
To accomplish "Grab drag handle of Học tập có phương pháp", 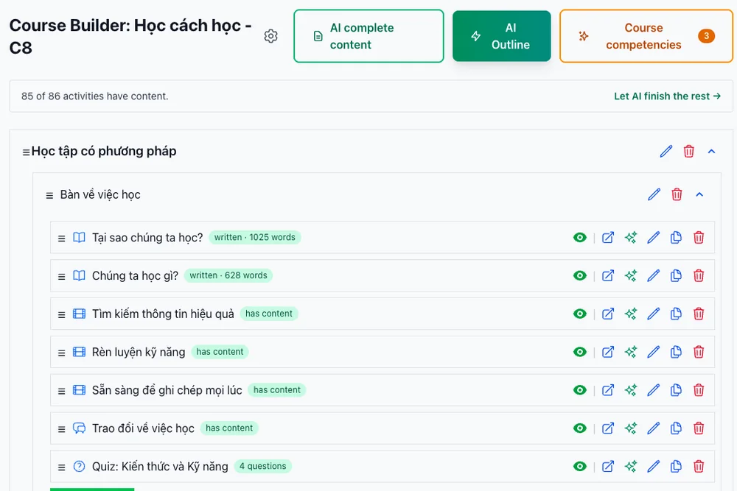I will [x=26, y=152].
